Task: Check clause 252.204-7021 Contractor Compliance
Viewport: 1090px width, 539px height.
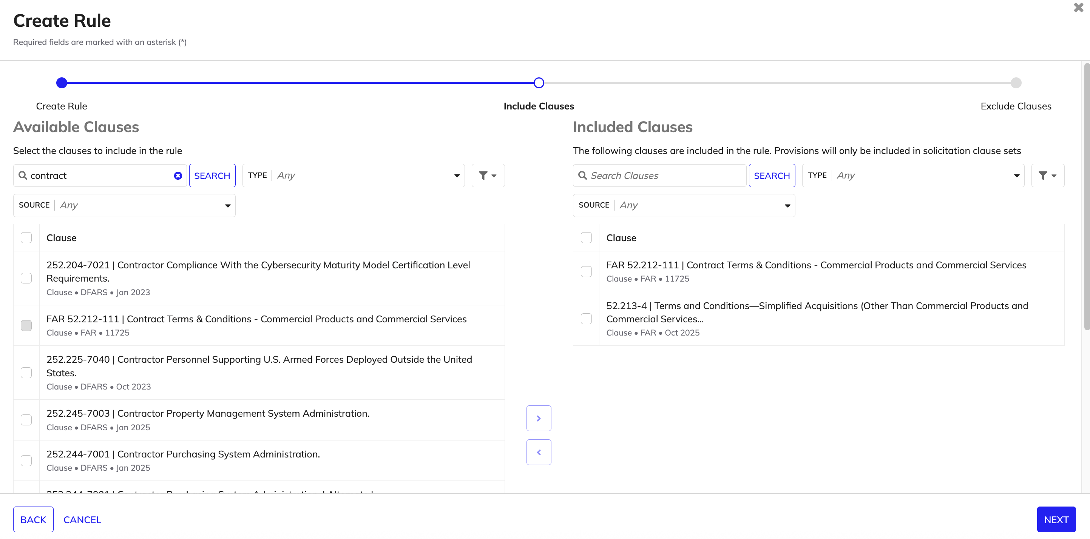Action: (x=26, y=278)
